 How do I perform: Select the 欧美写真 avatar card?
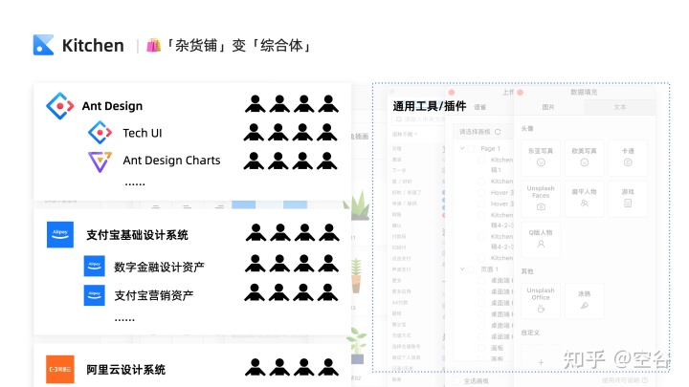click(x=584, y=157)
